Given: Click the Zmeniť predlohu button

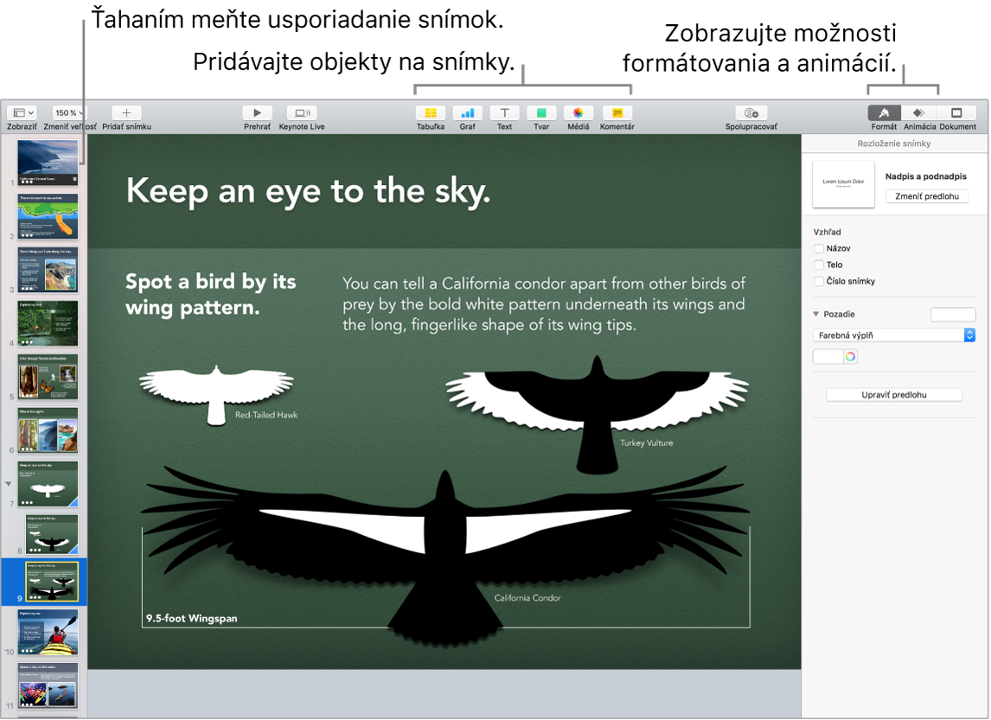Looking at the screenshot, I should [926, 196].
